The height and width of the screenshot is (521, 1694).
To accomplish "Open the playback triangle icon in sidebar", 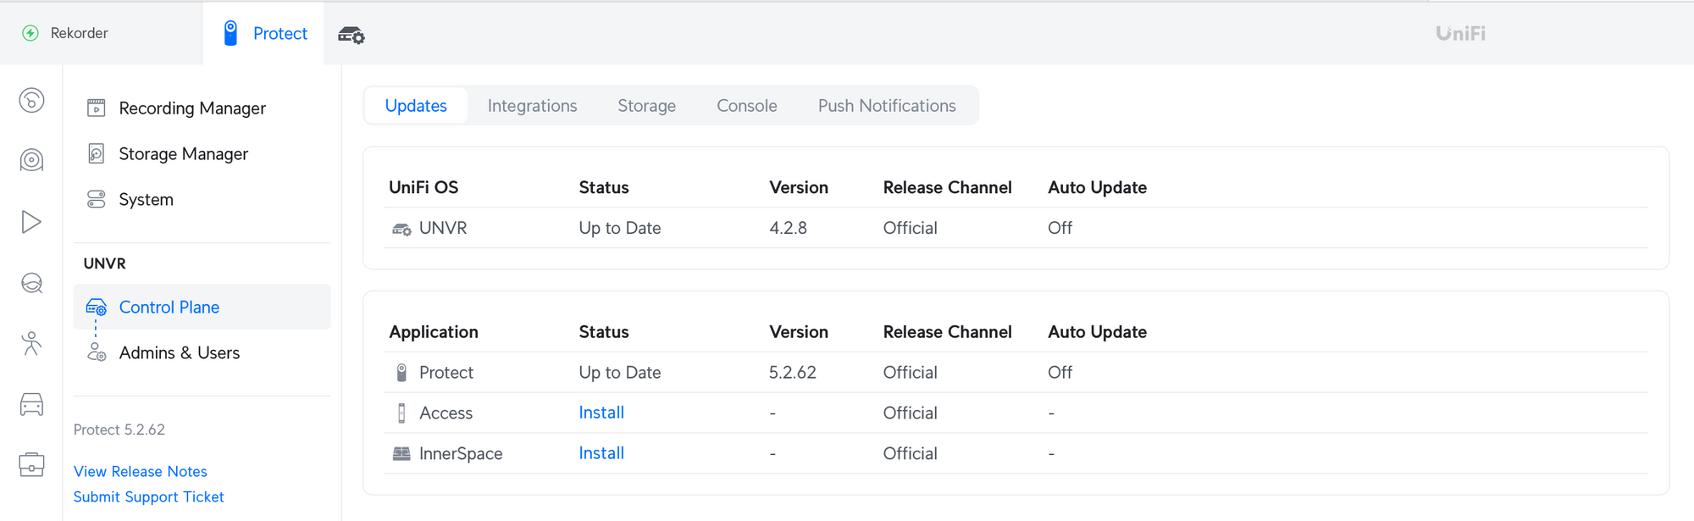I will [x=31, y=222].
